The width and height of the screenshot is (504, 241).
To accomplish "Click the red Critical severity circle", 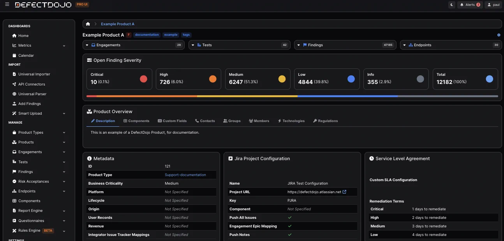I will [x=143, y=79].
